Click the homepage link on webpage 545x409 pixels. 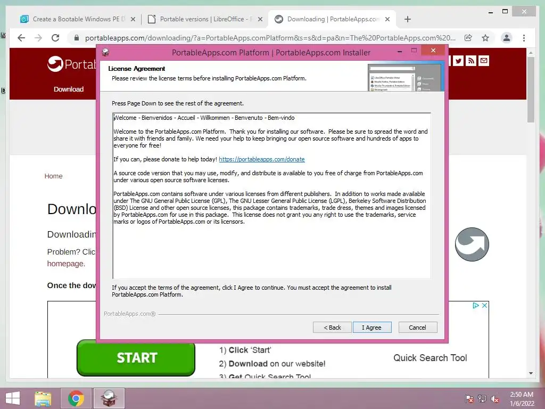tap(66, 264)
